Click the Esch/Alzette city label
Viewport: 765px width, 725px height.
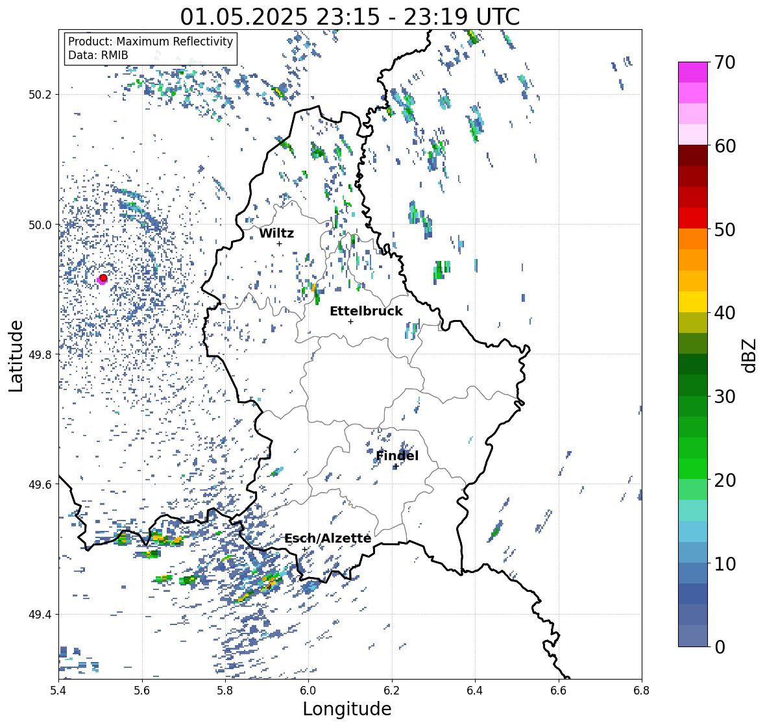tap(328, 538)
